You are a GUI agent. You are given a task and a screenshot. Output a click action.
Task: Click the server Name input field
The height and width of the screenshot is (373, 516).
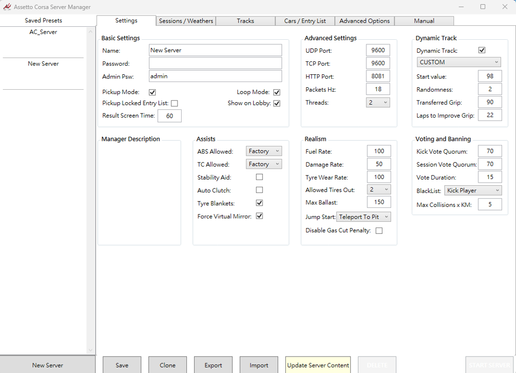[215, 50]
